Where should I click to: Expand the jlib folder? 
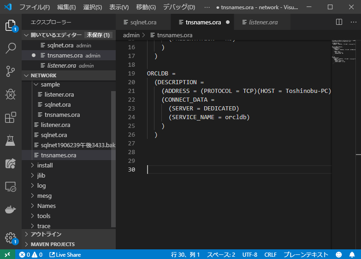click(41, 175)
